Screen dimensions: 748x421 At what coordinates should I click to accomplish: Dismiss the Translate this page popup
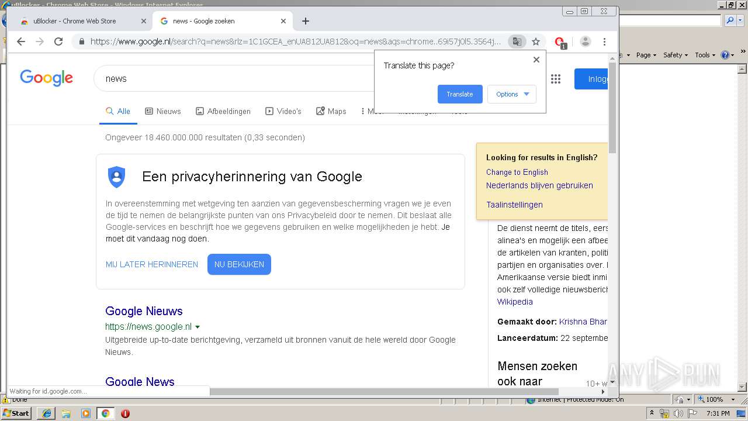[536, 60]
